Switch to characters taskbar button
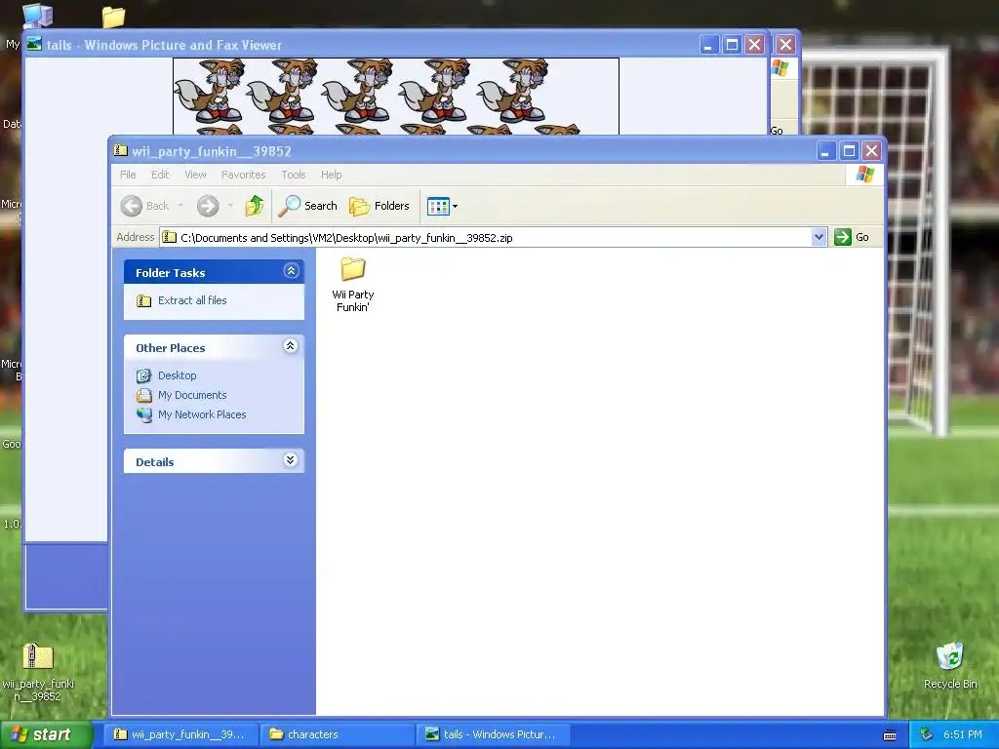Screen dimensions: 999x749 point(338,734)
